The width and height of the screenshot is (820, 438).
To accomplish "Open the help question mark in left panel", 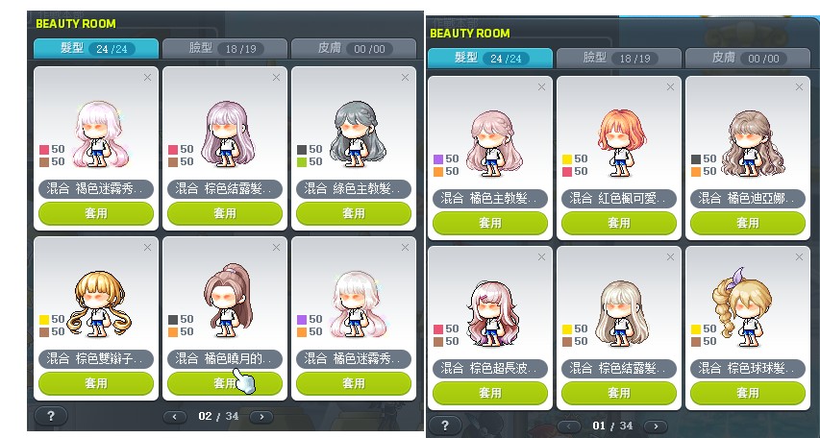I will tap(51, 416).
